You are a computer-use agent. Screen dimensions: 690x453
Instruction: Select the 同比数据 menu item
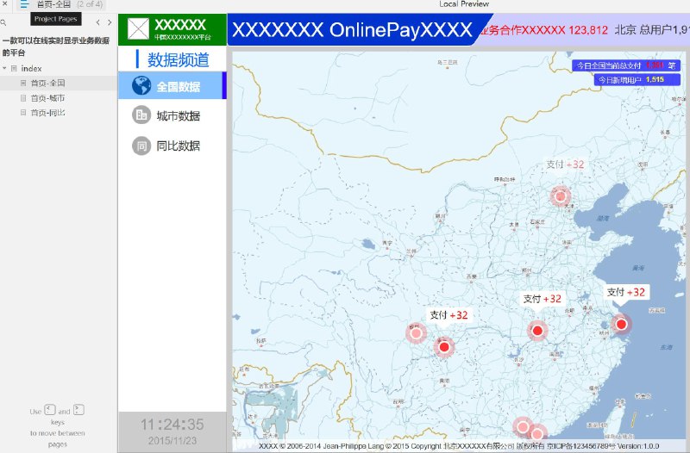(x=172, y=146)
